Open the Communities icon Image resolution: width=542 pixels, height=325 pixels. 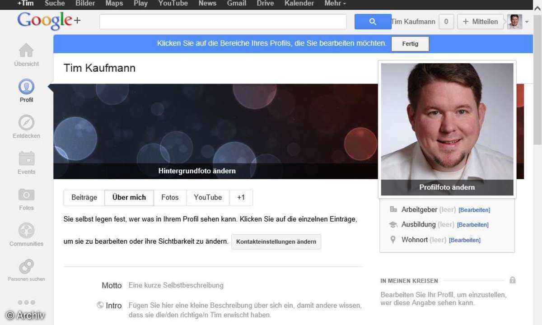26,231
